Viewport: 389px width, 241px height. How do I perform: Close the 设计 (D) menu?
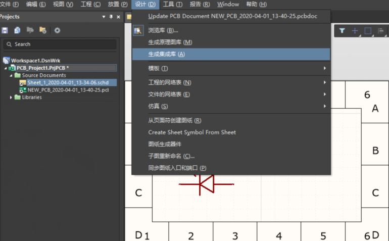click(145, 4)
